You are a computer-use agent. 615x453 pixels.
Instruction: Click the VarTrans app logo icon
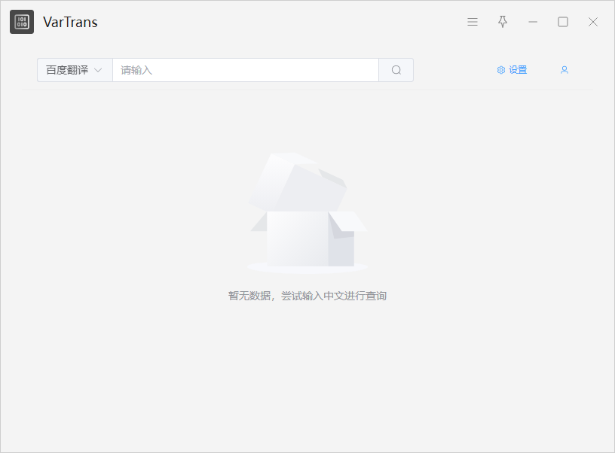pyautogui.click(x=22, y=22)
